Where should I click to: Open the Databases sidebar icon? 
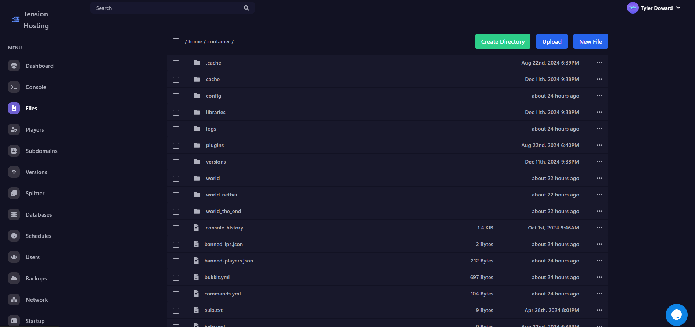[14, 214]
